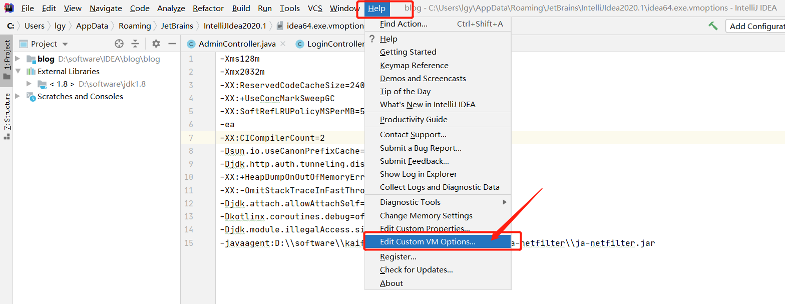Open the 1: Project side tool window
The image size is (785, 304).
pos(7,60)
